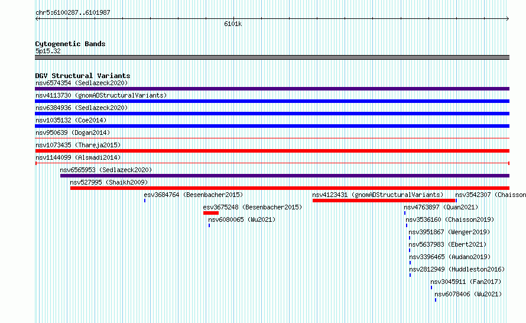Click the purple bar under nsv6565953
The height and width of the screenshot is (323, 526).
[x=285, y=176]
